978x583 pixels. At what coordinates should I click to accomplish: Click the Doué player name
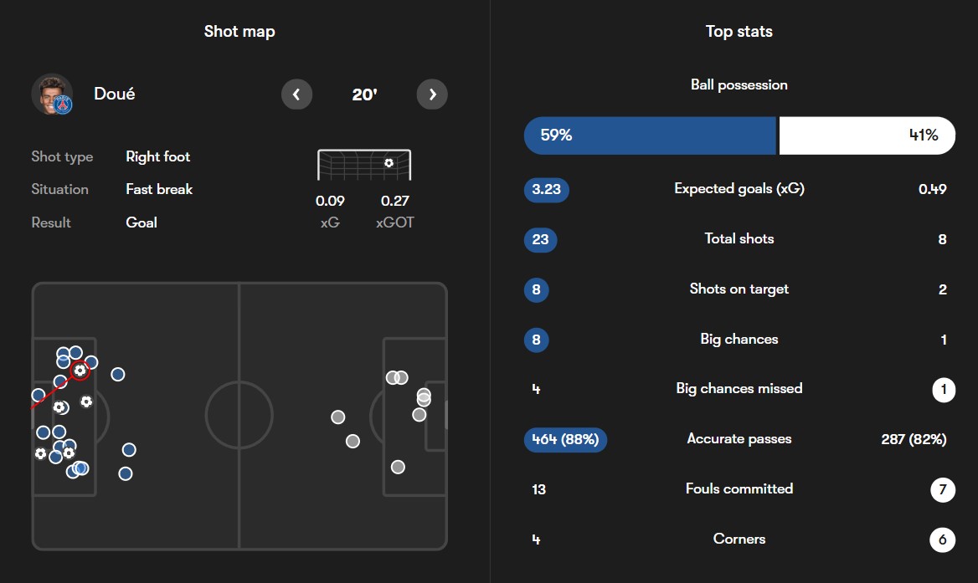coord(114,95)
